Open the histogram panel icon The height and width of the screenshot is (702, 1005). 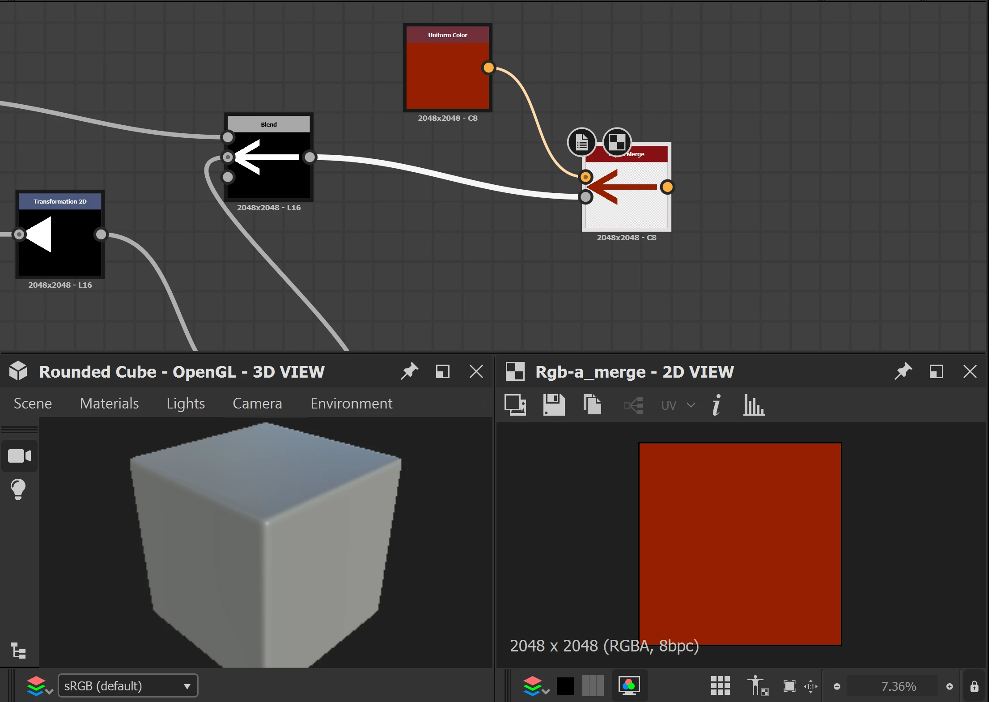754,405
